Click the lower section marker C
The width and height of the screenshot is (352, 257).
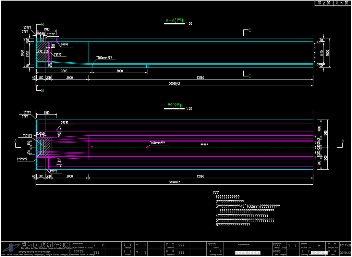point(250,76)
